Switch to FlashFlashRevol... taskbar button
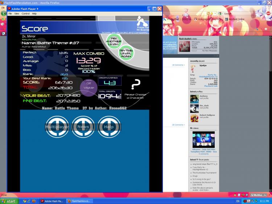Image resolution: width=272 pixels, height=204 pixels. coord(80,201)
